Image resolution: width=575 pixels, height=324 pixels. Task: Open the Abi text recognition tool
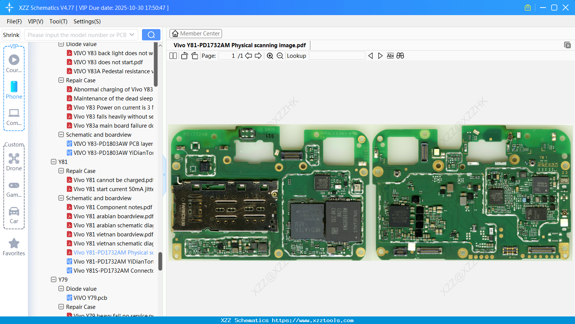click(390, 56)
